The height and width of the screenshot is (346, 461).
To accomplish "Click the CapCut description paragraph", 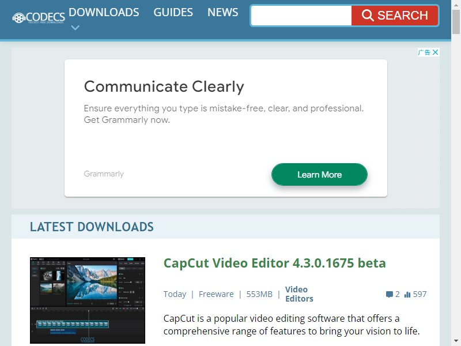I will (x=292, y=325).
